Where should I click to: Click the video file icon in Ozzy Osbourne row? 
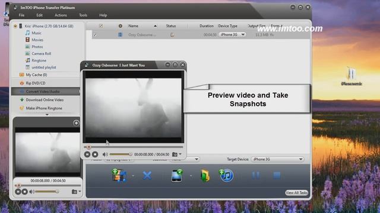pyautogui.click(x=120, y=35)
